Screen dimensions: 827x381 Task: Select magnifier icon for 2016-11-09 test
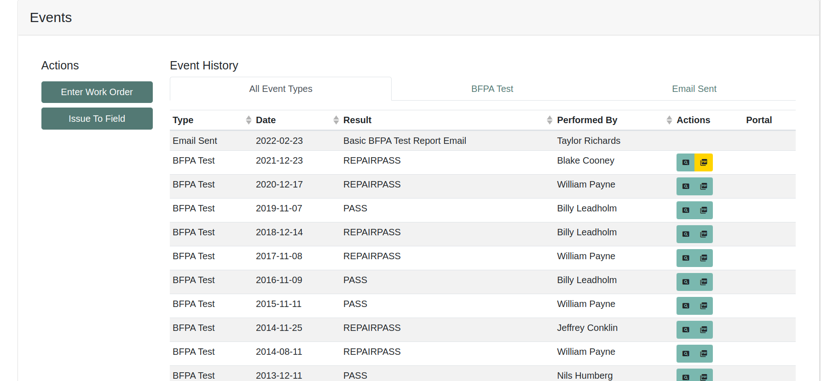[685, 282]
